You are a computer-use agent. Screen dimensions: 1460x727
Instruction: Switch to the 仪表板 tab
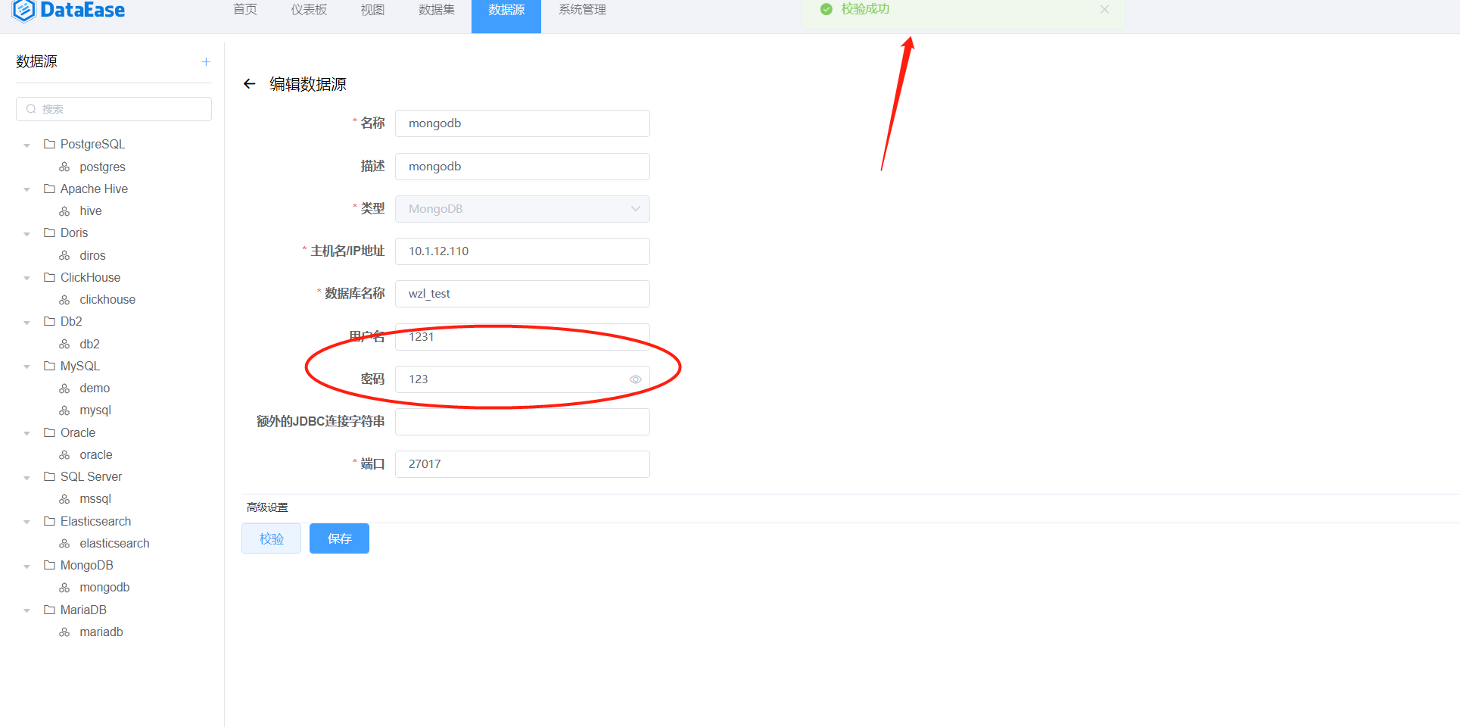click(309, 10)
